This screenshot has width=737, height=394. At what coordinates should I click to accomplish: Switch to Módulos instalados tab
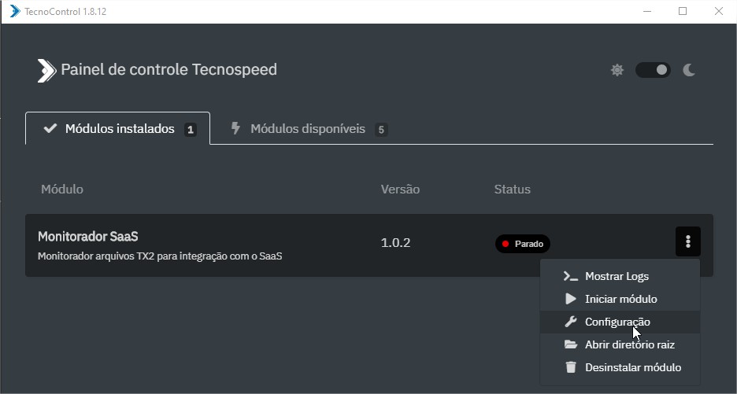pos(117,128)
